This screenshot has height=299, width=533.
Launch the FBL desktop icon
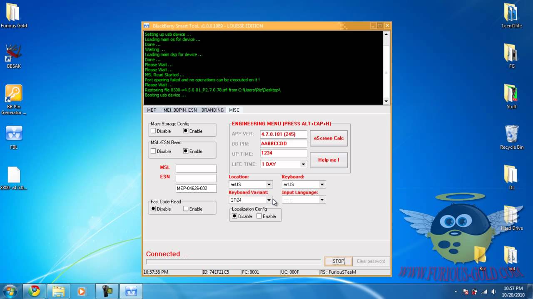tap(14, 137)
